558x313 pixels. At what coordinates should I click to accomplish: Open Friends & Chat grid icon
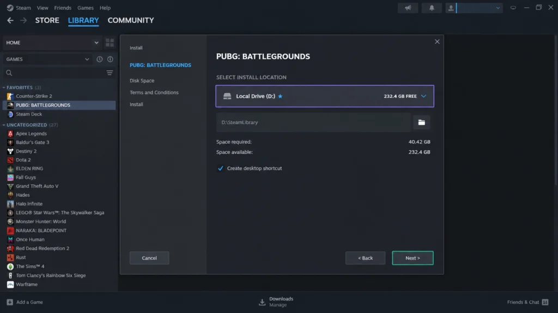pos(545,302)
